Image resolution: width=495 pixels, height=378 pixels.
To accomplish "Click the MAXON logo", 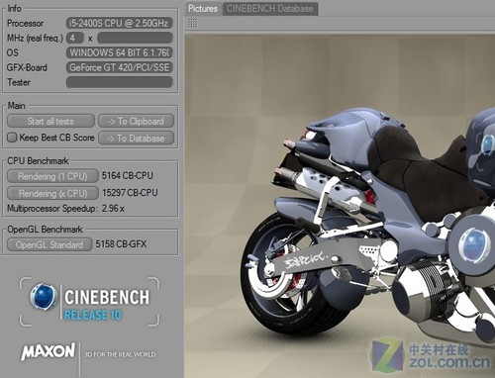I will 49,351.
